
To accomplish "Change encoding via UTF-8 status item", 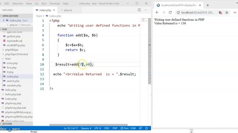I will pos(97,128).
